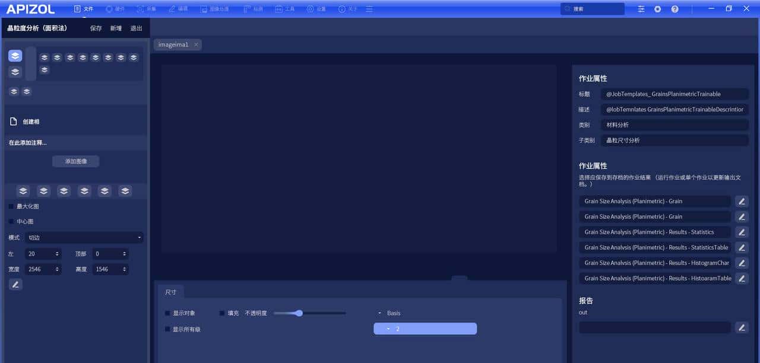Select the highlighted layers icon at top-left panel
The width and height of the screenshot is (760, 363).
(x=15, y=56)
